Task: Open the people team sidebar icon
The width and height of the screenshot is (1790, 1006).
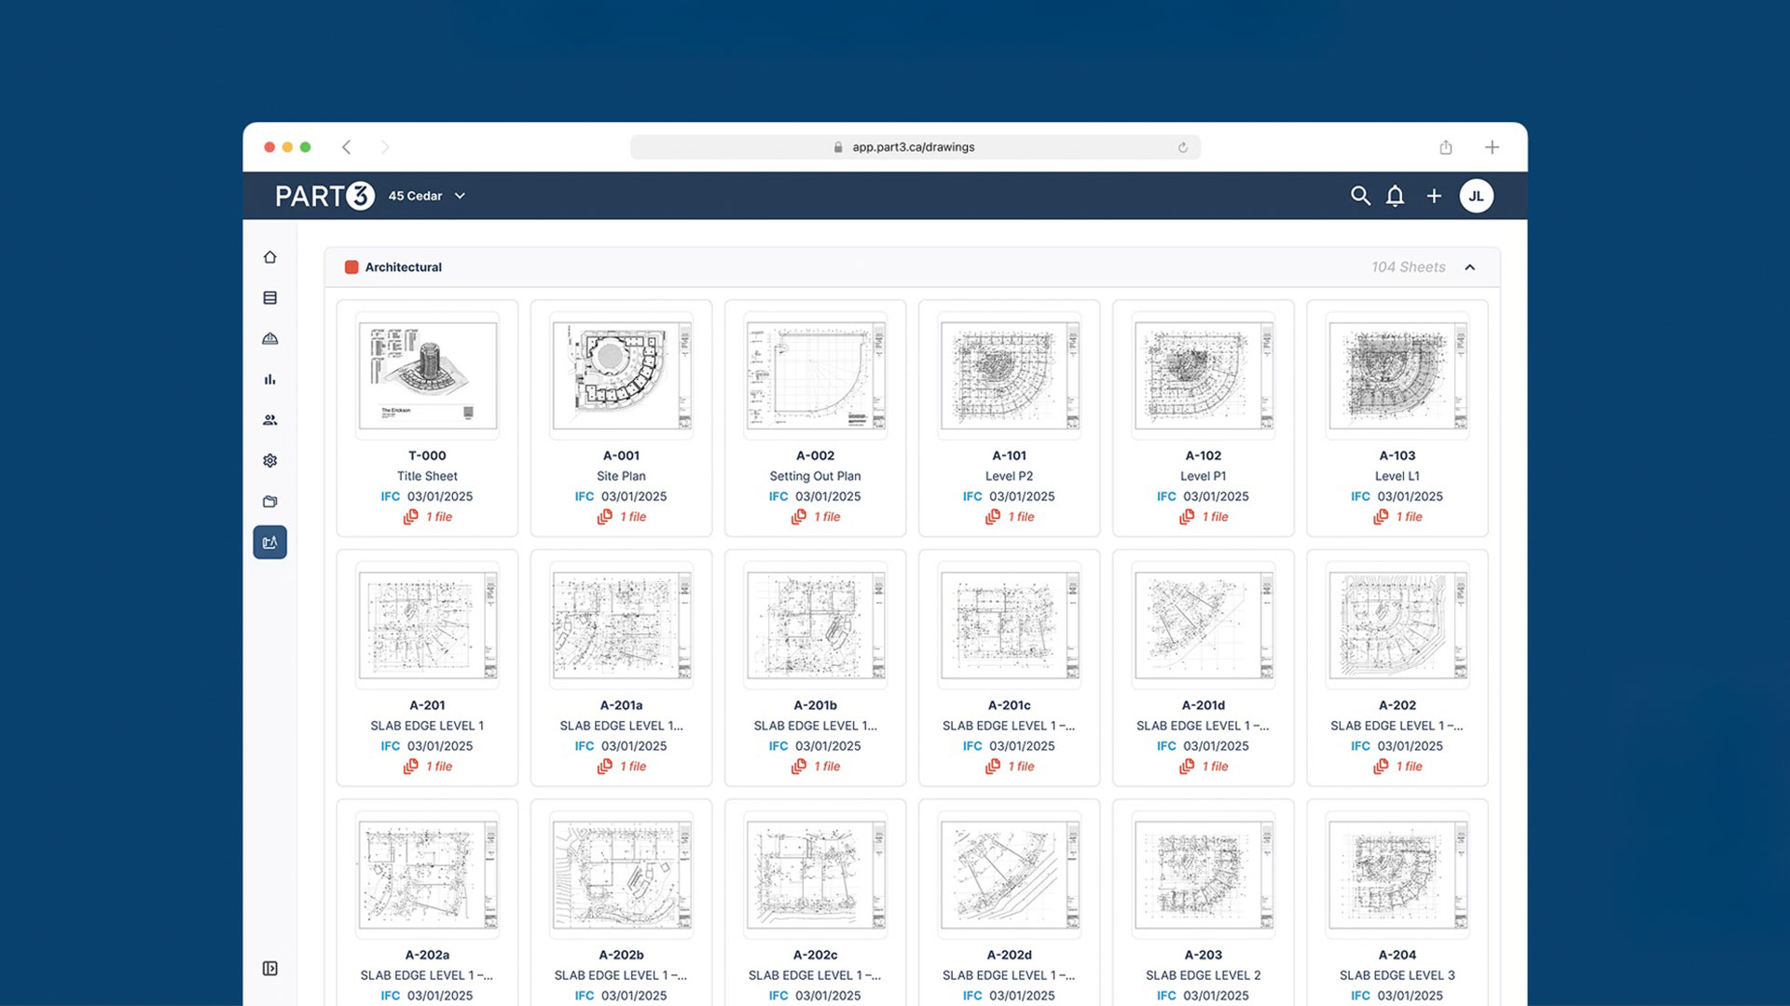Action: [269, 420]
